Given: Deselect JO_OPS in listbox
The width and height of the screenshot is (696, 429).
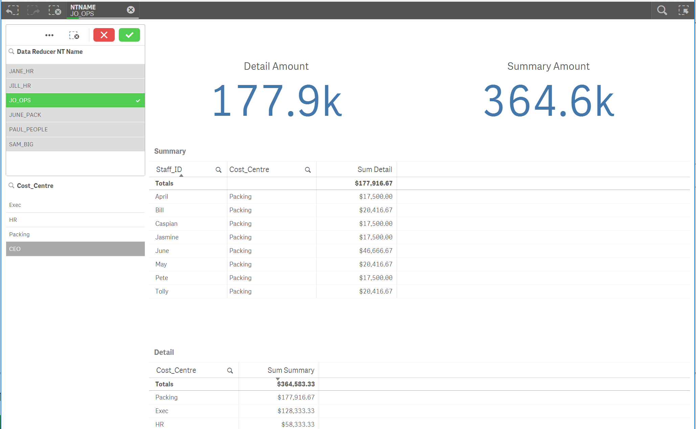Looking at the screenshot, I should click(75, 100).
